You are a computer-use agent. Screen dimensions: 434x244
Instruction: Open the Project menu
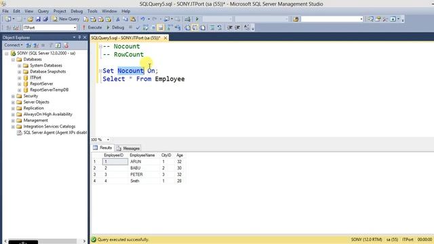click(x=60, y=11)
